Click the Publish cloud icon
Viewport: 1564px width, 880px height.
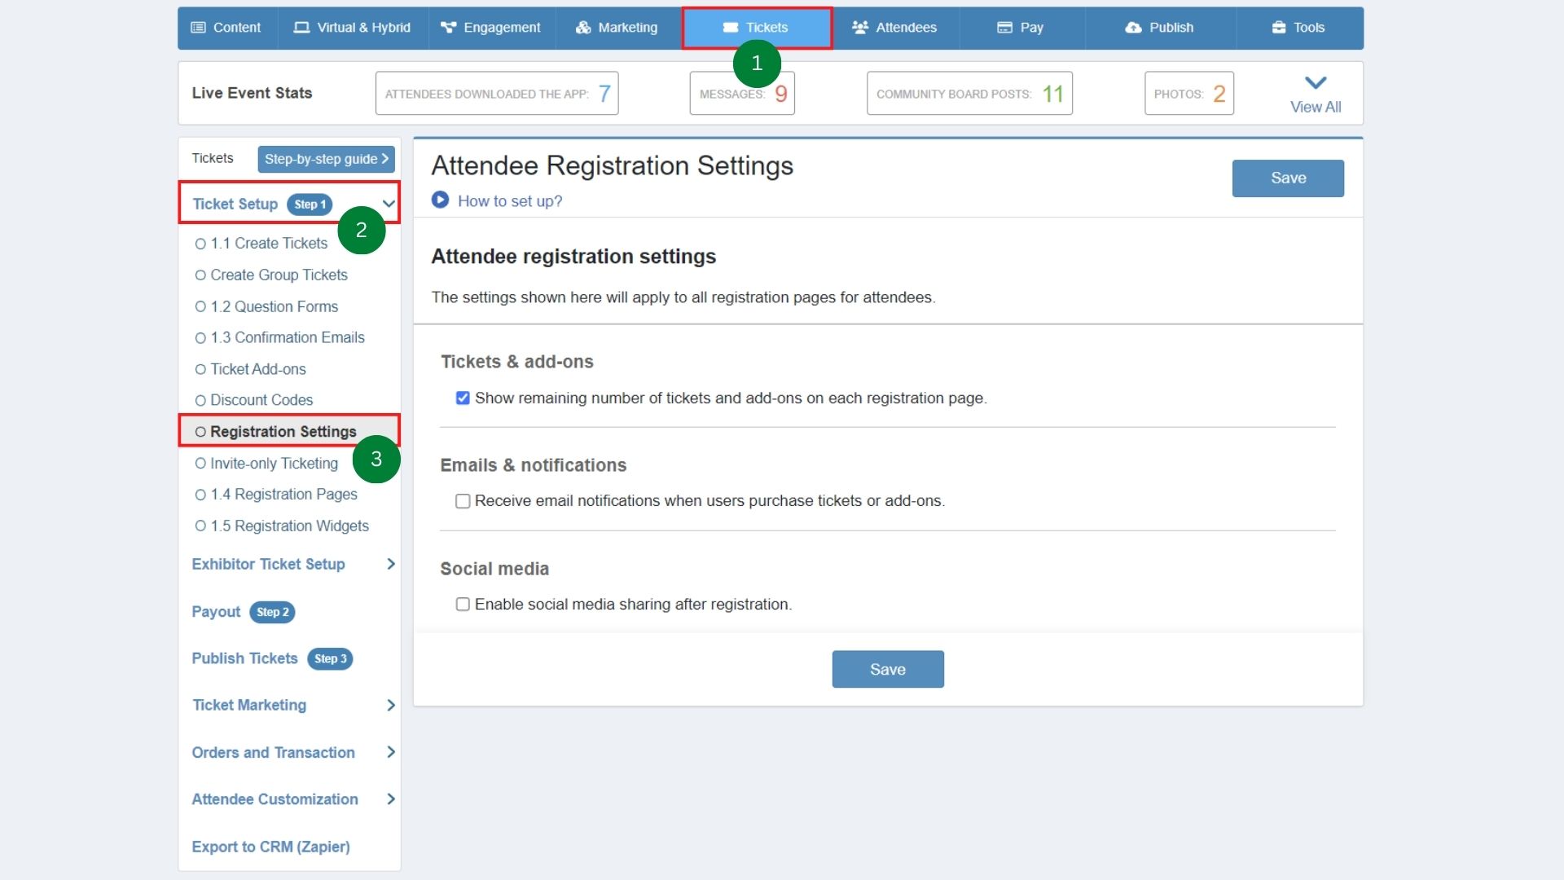point(1133,28)
